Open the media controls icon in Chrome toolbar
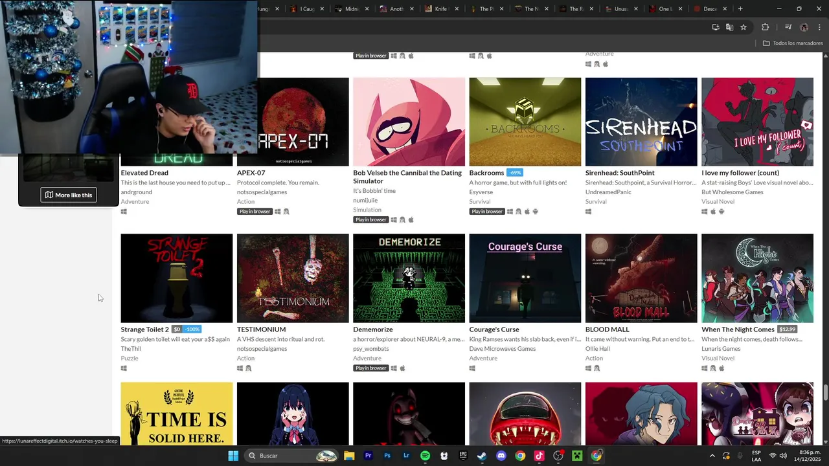This screenshot has width=829, height=466. coord(788,27)
